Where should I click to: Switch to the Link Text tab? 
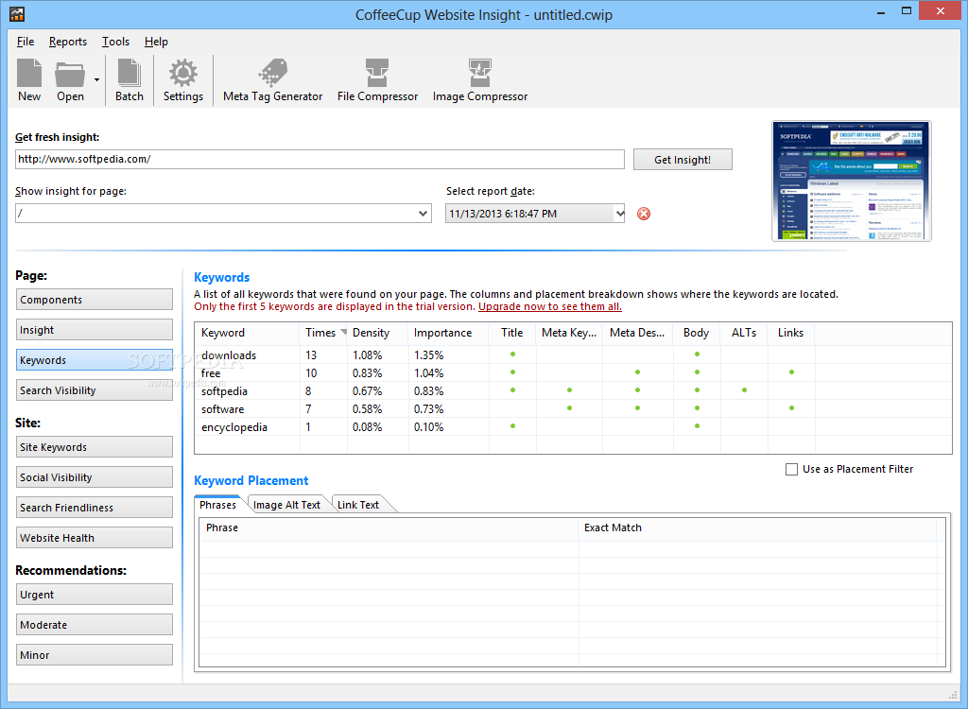358,505
